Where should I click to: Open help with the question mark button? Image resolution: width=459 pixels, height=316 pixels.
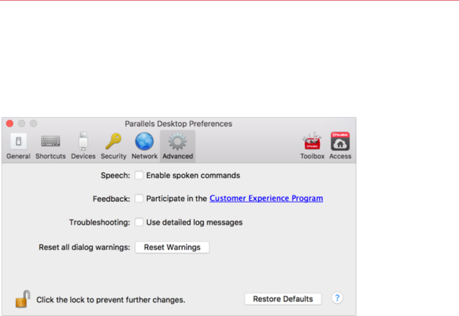[337, 298]
